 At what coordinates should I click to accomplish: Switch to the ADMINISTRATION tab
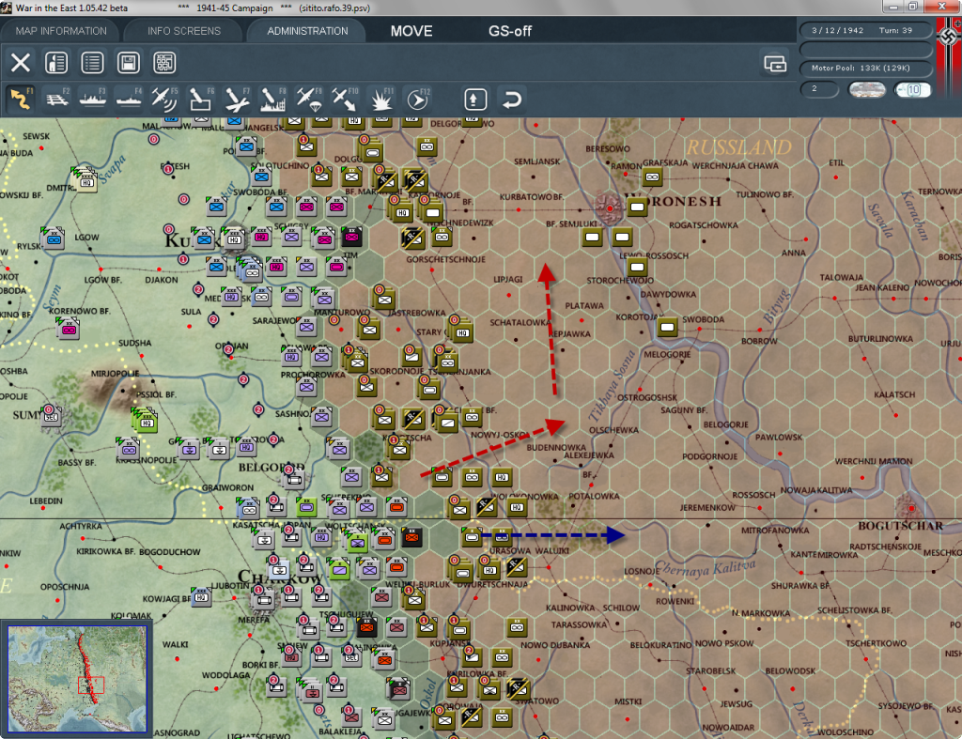[x=307, y=31]
